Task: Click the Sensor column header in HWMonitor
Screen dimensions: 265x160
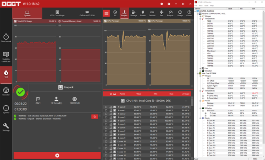Action: tap(210, 8)
